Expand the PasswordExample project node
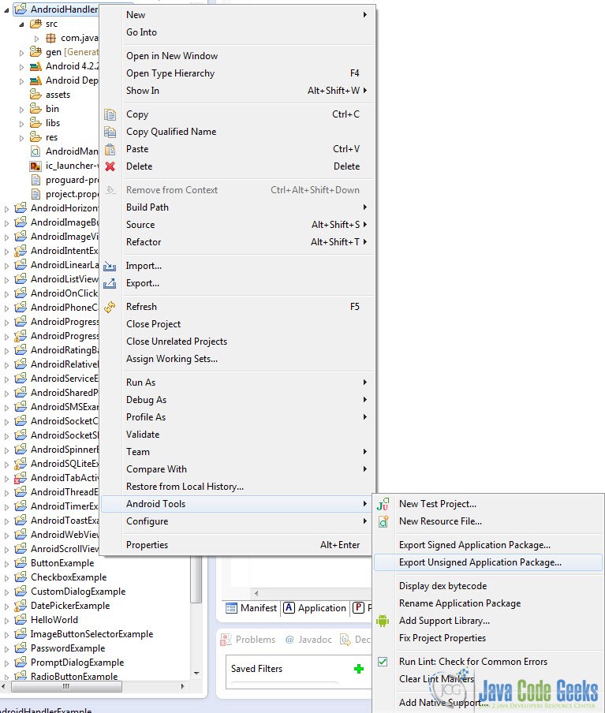605x713 pixels. pyautogui.click(x=6, y=649)
